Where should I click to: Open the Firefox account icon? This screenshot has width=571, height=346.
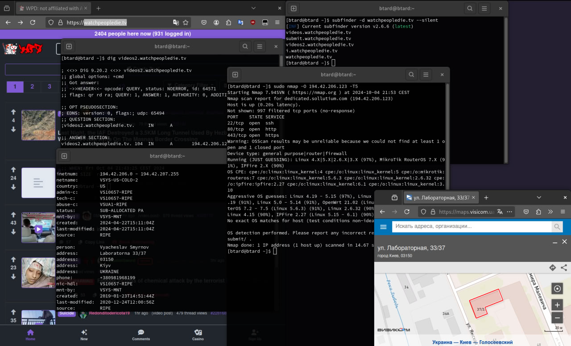pyautogui.click(x=216, y=22)
